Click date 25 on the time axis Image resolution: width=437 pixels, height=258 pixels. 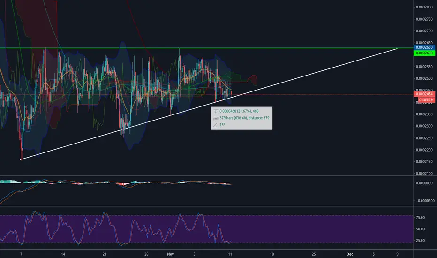tap(314, 254)
